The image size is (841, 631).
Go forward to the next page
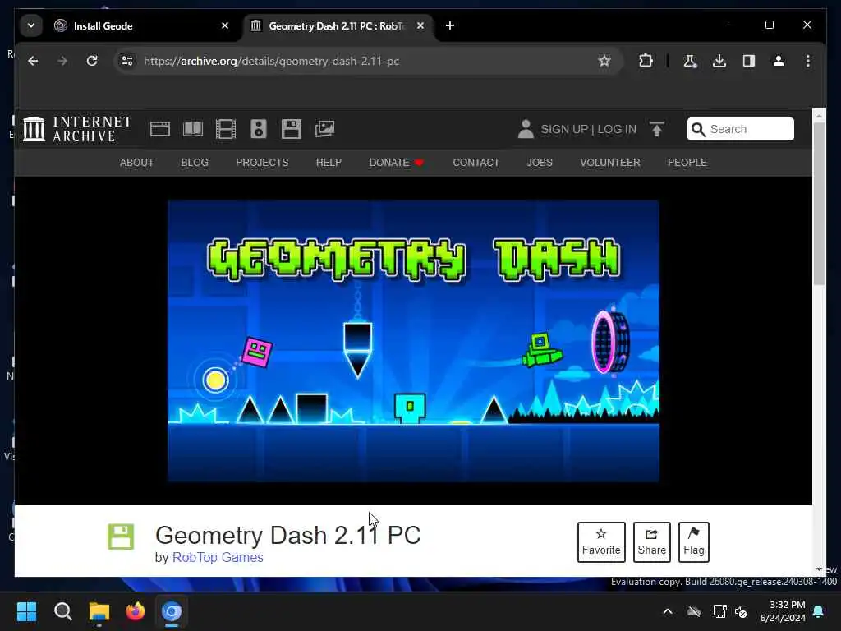tap(62, 61)
